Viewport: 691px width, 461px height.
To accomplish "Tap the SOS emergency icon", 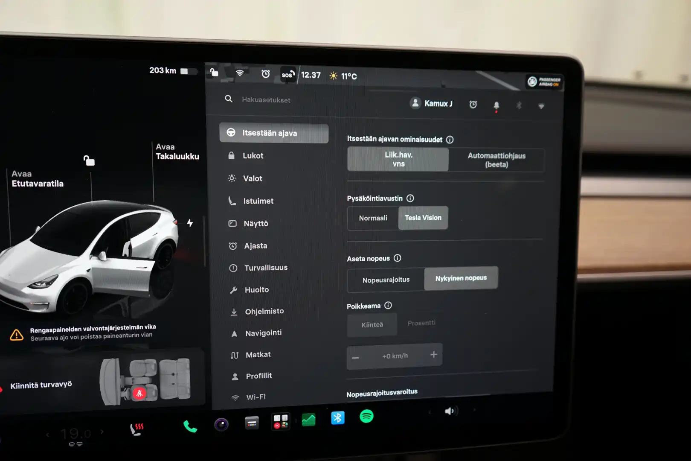I will point(288,74).
